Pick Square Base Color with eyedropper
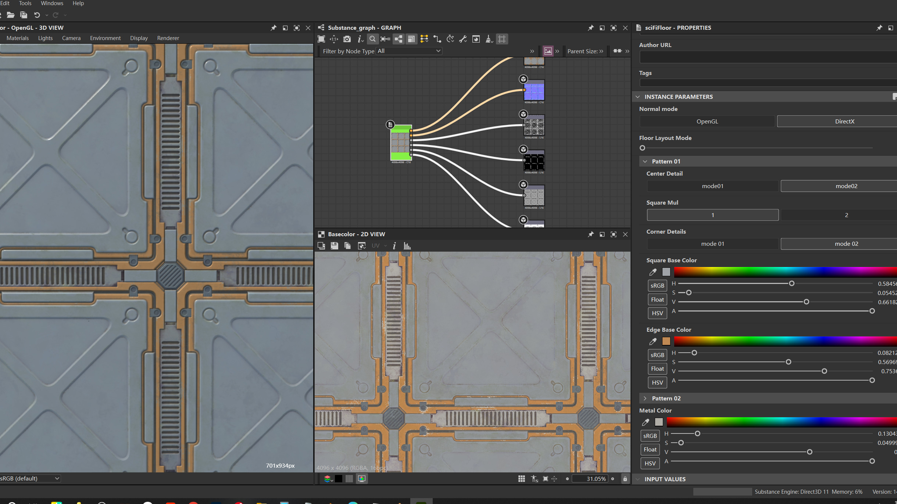This screenshot has width=897, height=504. [653, 272]
